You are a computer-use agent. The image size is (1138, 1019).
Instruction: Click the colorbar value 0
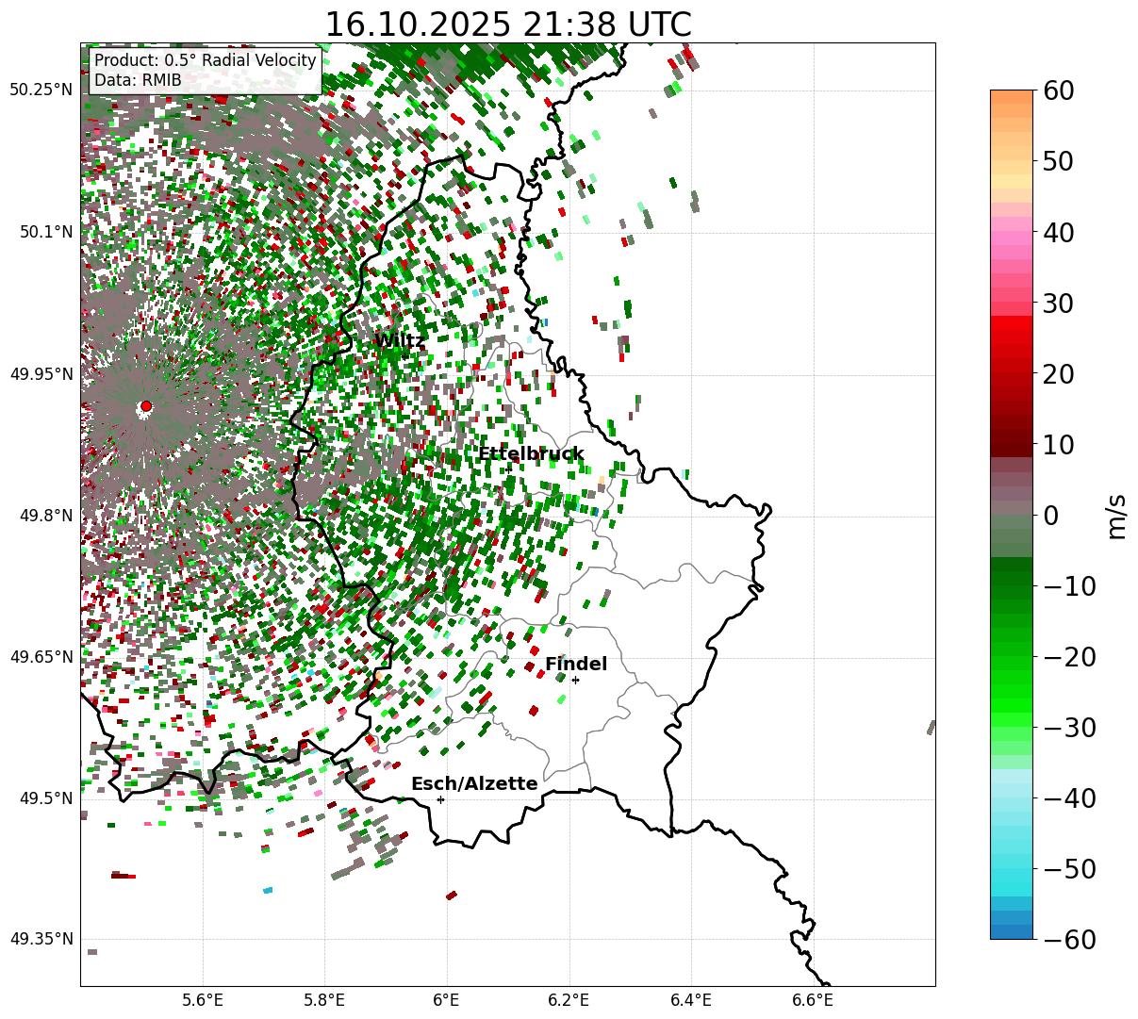1049,515
